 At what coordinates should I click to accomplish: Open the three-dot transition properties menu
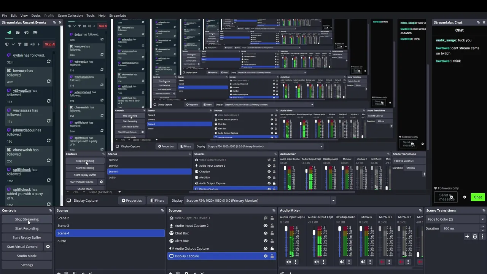coord(482,237)
